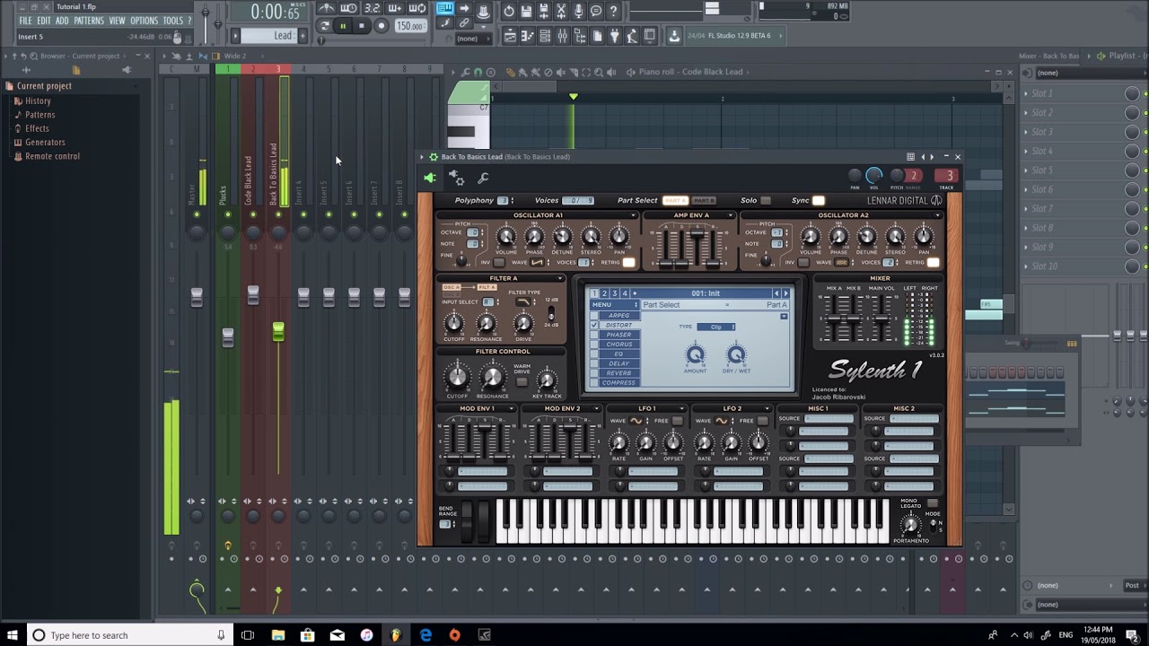Select PART B in Part Select
Screen dimensions: 1149x646
705,200
